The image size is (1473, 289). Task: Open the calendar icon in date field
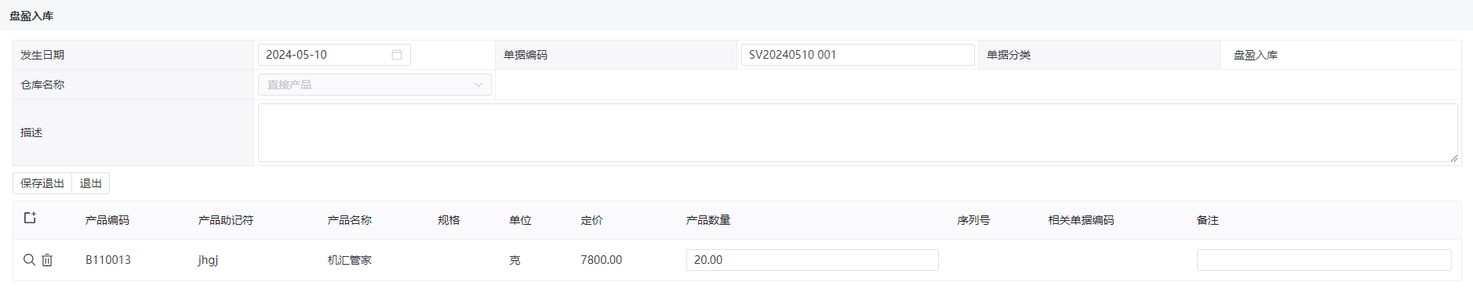[397, 55]
